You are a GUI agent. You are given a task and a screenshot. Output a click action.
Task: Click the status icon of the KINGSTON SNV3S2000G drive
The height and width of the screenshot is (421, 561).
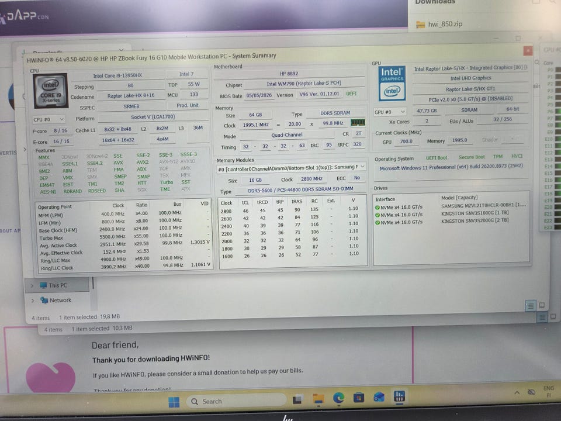click(x=377, y=222)
